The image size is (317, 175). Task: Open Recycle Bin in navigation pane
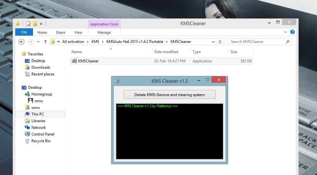tap(41, 141)
